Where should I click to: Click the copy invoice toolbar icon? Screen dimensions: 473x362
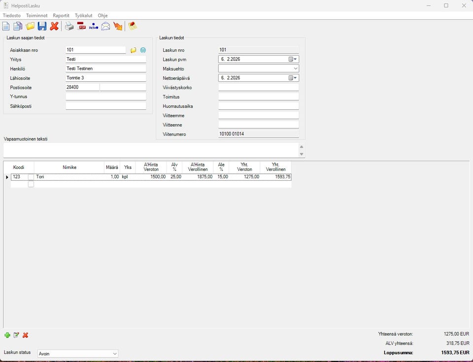[18, 26]
